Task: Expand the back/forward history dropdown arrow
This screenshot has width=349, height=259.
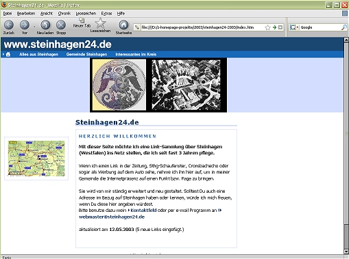Action: (x=34, y=27)
